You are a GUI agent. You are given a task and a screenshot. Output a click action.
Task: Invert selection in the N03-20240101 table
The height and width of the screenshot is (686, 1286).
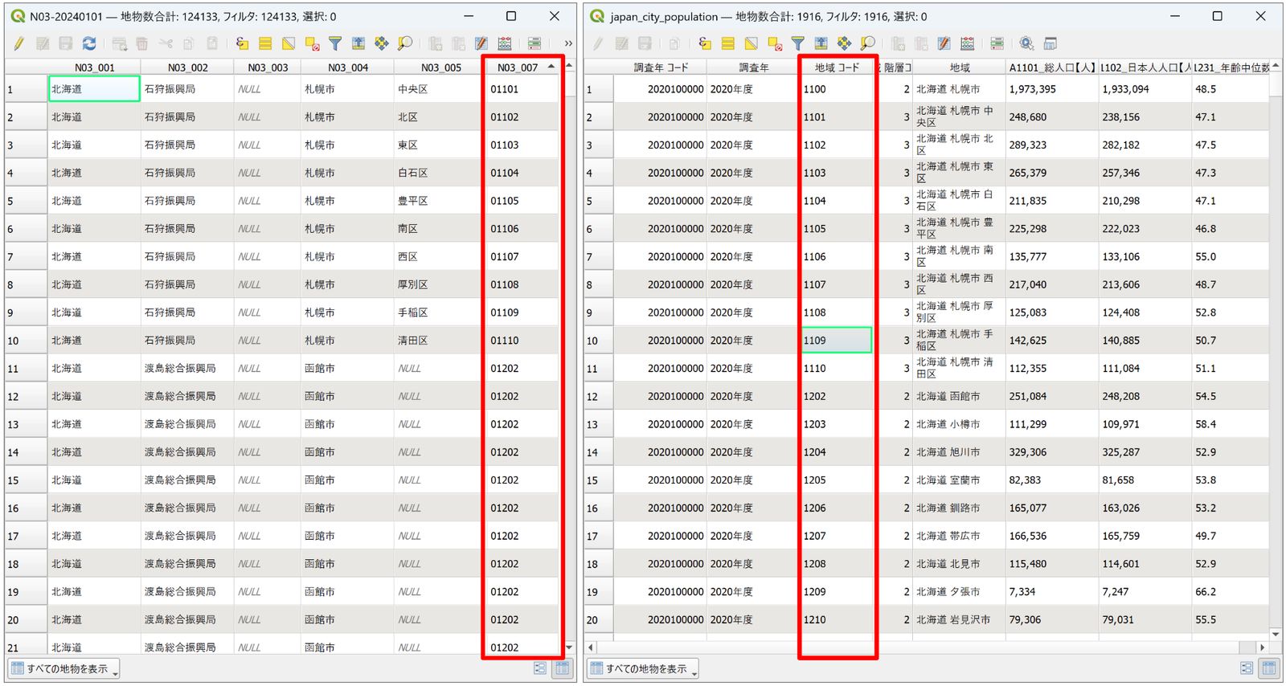289,43
